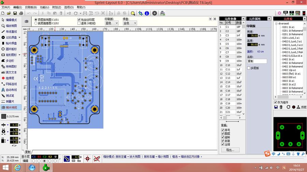307x172 pixels.
Task: Click grid size 0.3175 mm button
Action: pyautogui.click(x=10, y=116)
